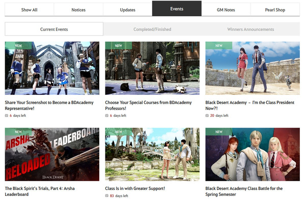Click 'Choose Your Special Courses from BDAcademy Professors!' title

(148, 105)
